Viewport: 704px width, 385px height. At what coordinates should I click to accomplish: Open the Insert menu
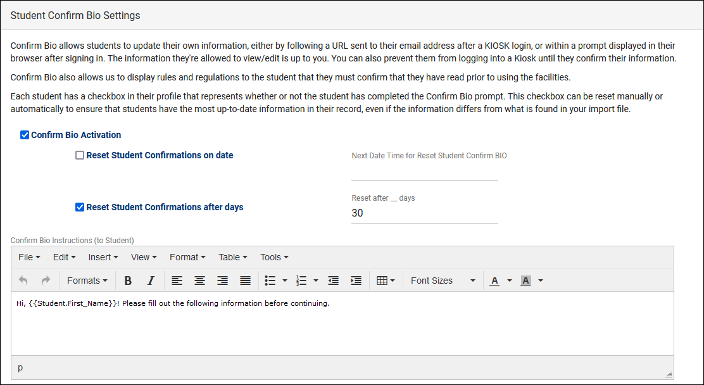103,258
